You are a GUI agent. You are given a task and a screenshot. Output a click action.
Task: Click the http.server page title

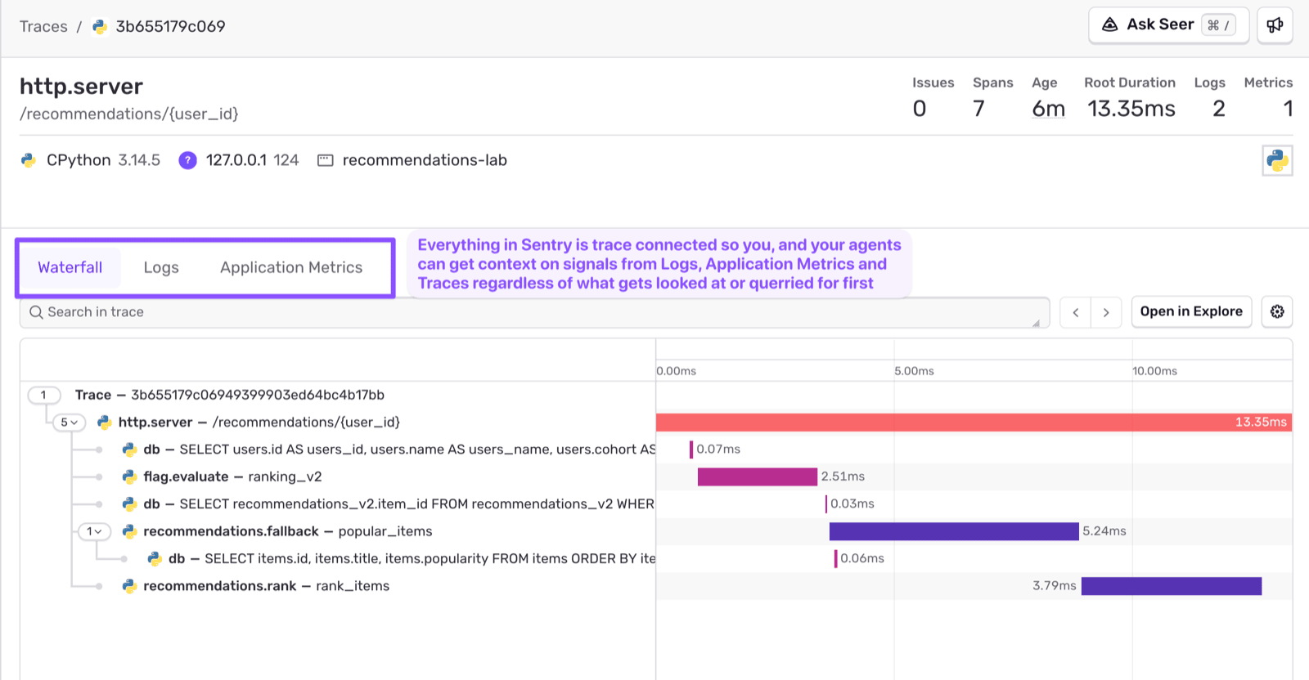81,86
